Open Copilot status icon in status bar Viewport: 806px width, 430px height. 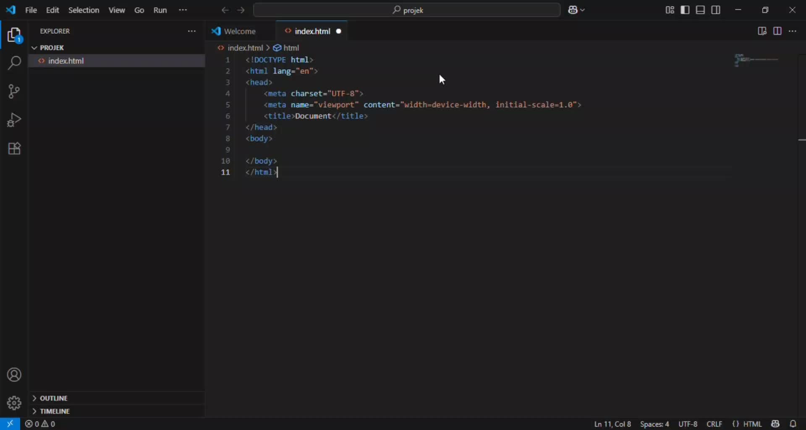click(775, 424)
